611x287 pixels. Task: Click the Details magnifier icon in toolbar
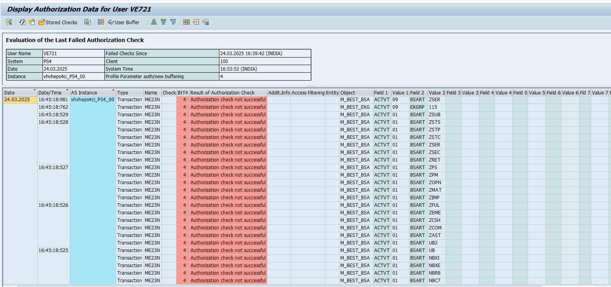tap(9, 22)
